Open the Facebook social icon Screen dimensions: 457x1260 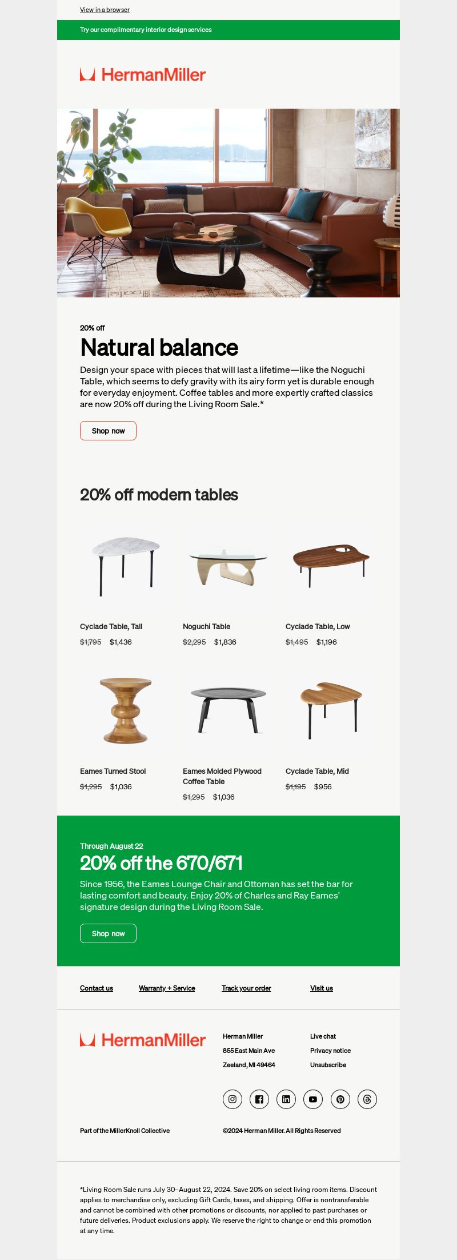pos(259,1099)
